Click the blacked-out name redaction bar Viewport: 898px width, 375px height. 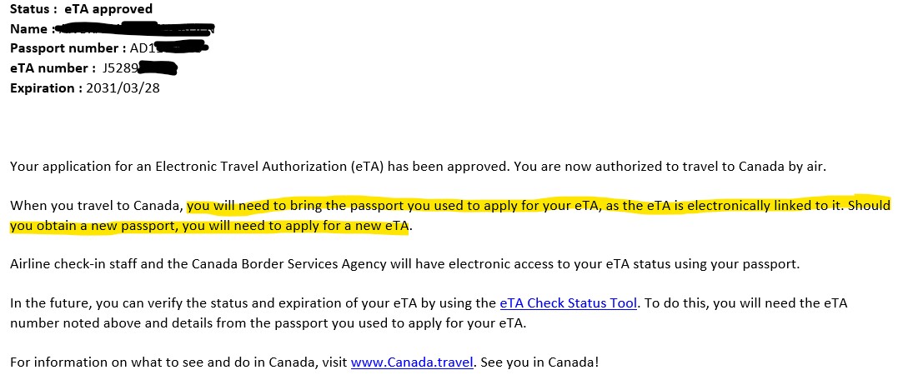pyautogui.click(x=133, y=29)
